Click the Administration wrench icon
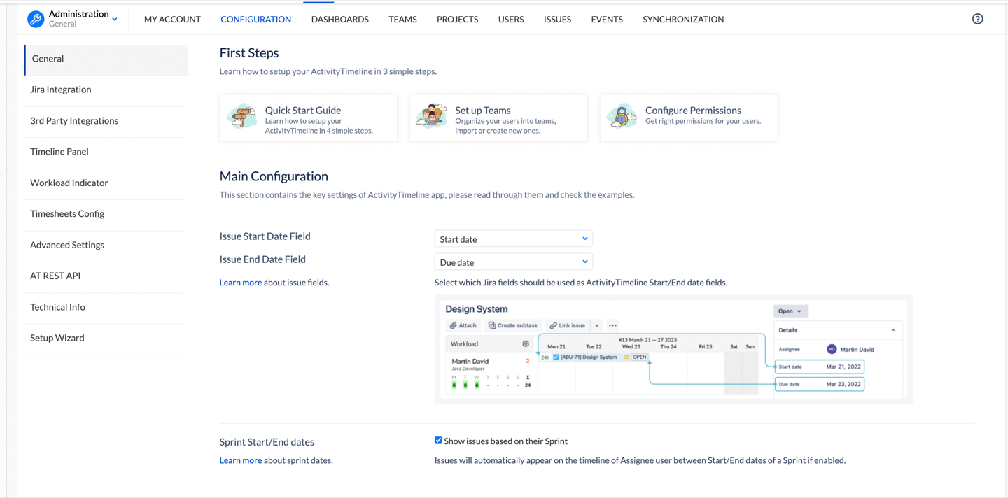 pyautogui.click(x=36, y=19)
